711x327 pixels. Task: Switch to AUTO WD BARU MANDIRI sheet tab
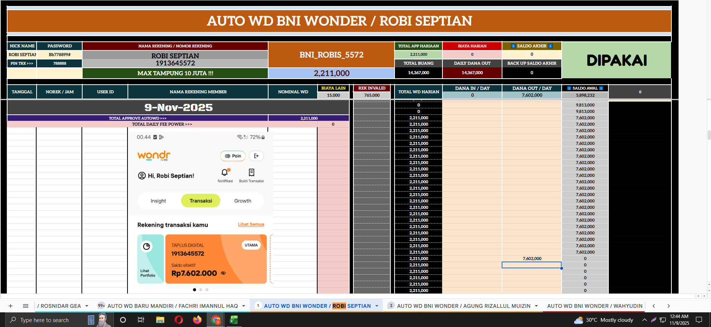click(x=172, y=306)
